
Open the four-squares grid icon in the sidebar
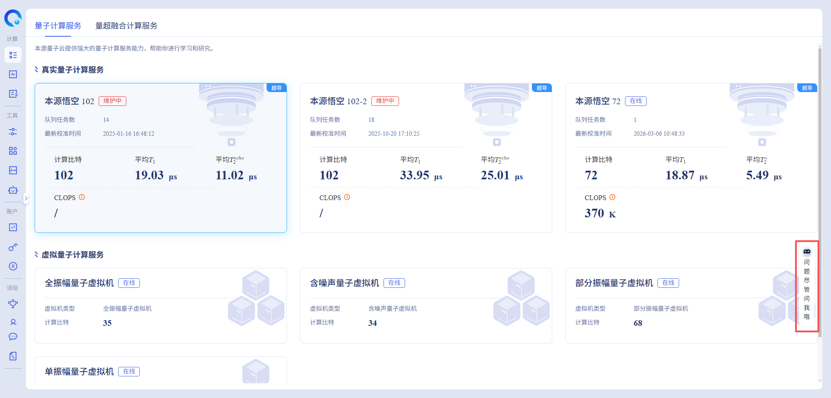[x=13, y=151]
